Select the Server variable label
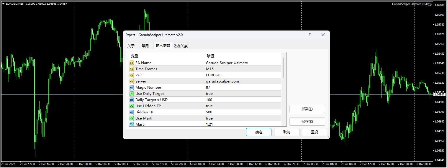The width and height of the screenshot is (447, 168). (141, 81)
